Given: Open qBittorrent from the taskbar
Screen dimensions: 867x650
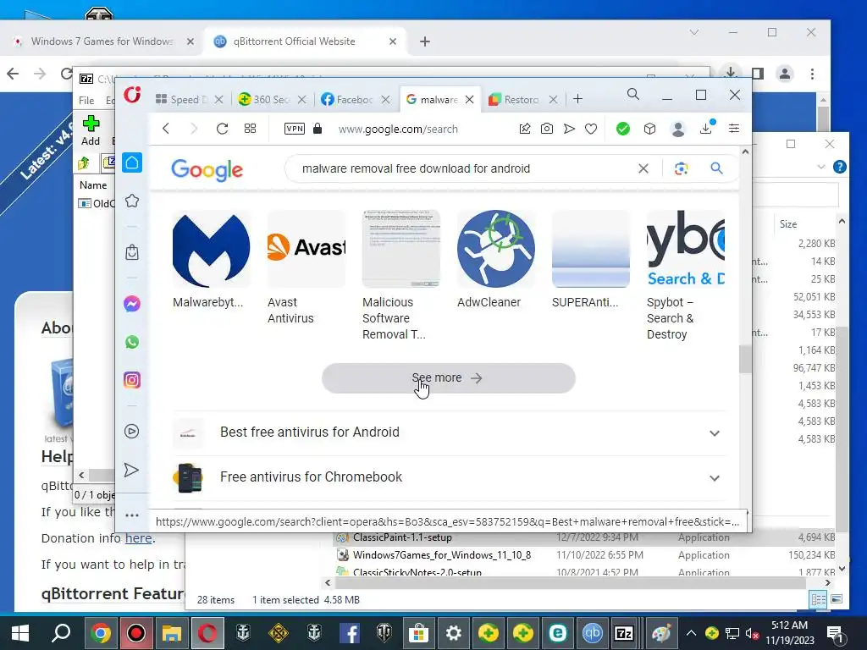Looking at the screenshot, I should pos(592,633).
